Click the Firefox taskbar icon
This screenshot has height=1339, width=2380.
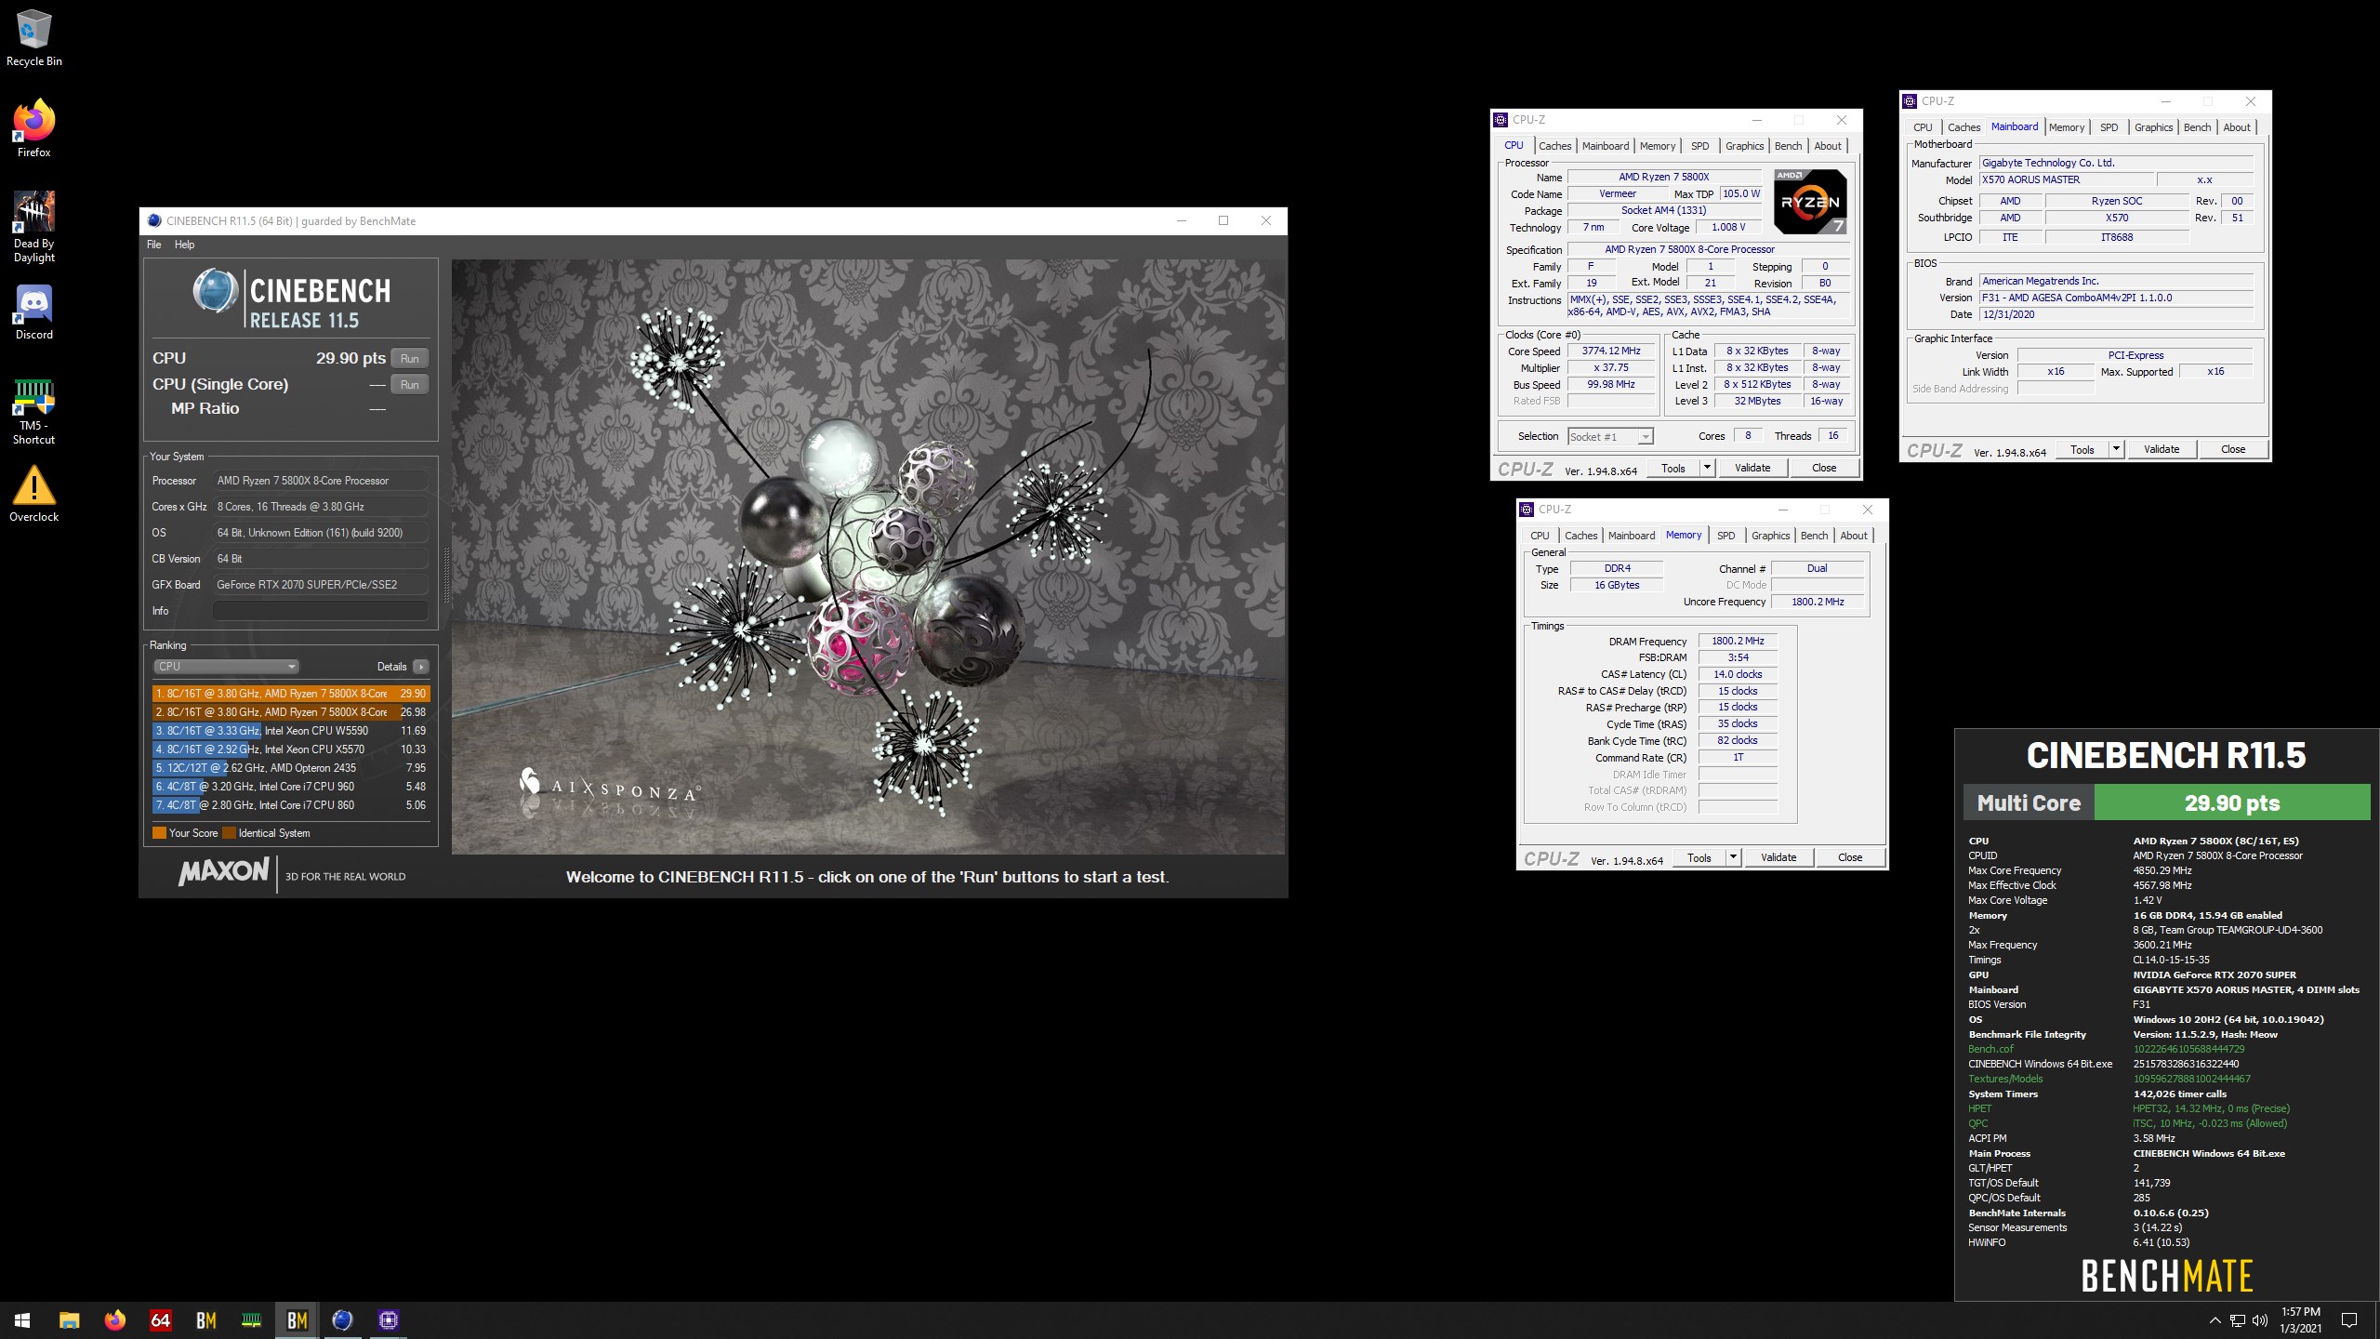point(114,1319)
